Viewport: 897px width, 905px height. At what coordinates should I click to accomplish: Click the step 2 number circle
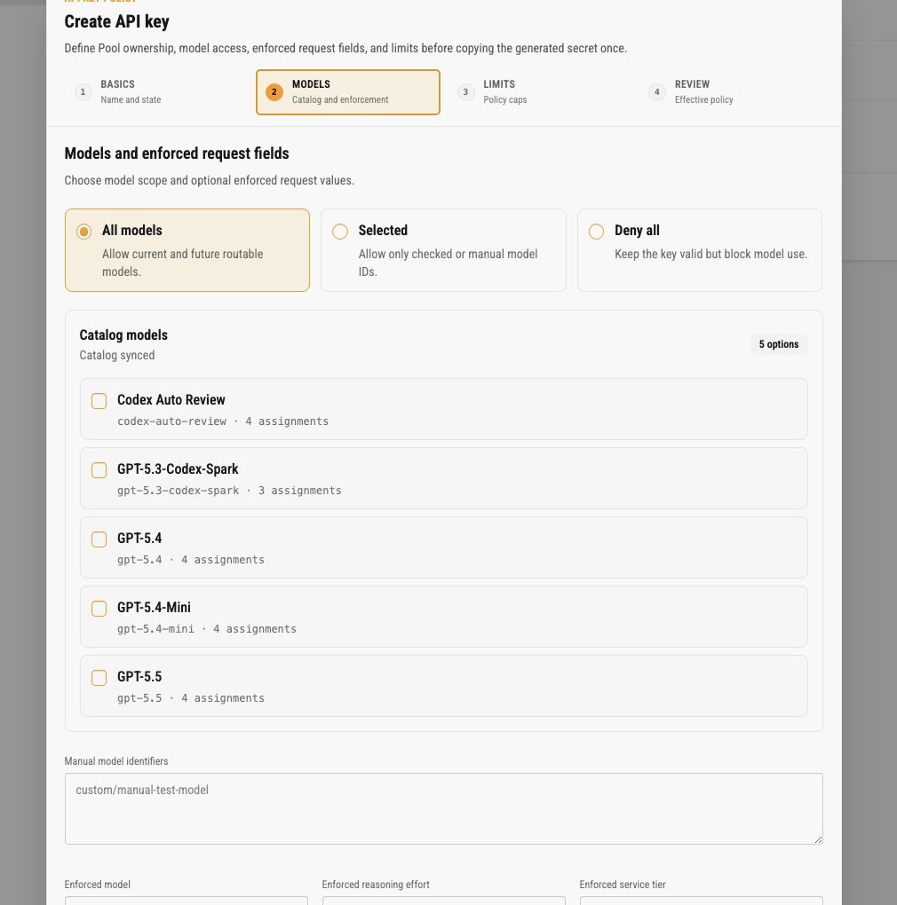(x=274, y=92)
